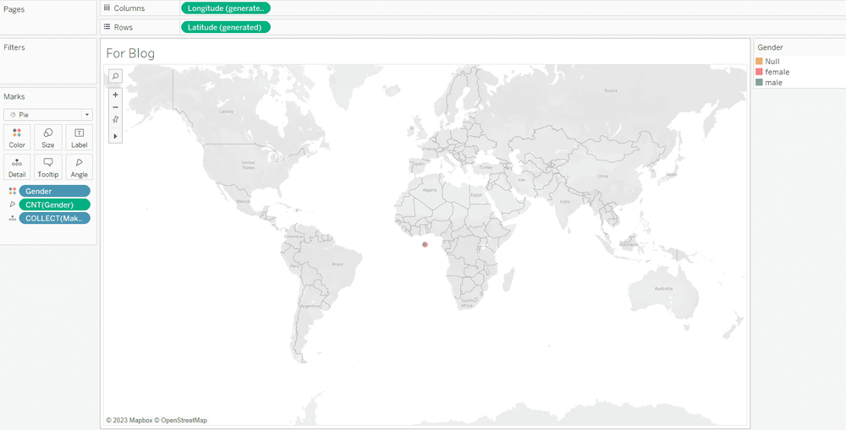Zoom out the map with minus button
This screenshot has height=430, width=846.
[x=116, y=107]
